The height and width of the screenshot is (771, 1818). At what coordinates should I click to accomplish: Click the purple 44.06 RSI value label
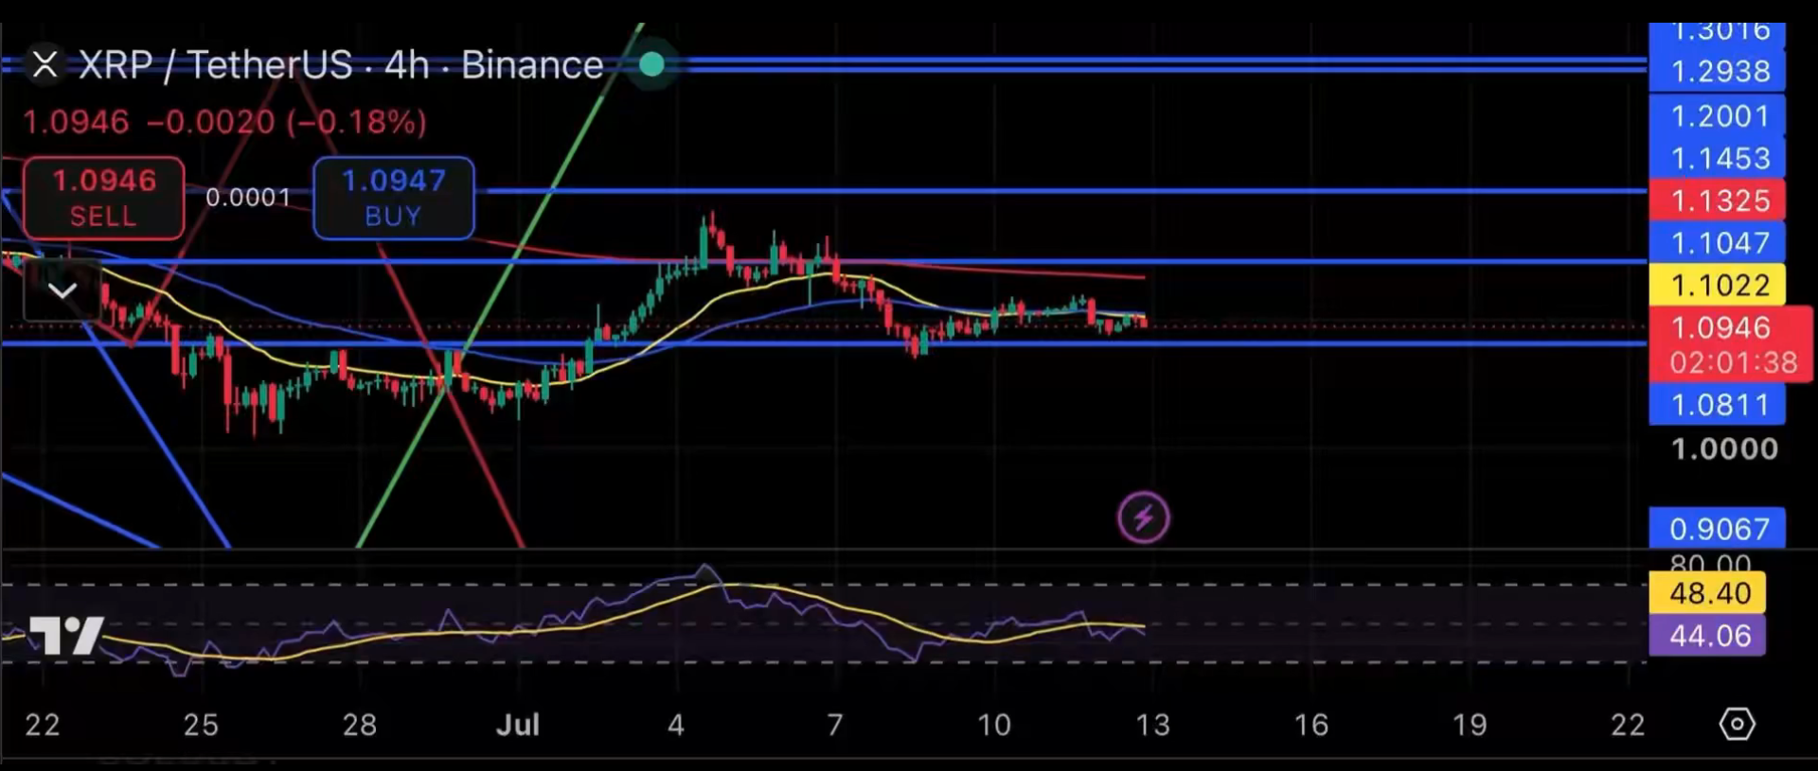(1707, 636)
